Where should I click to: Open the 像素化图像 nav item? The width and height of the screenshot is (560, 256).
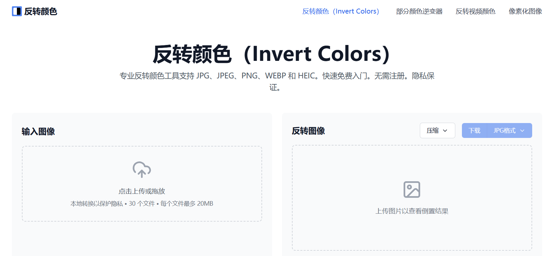[526, 11]
